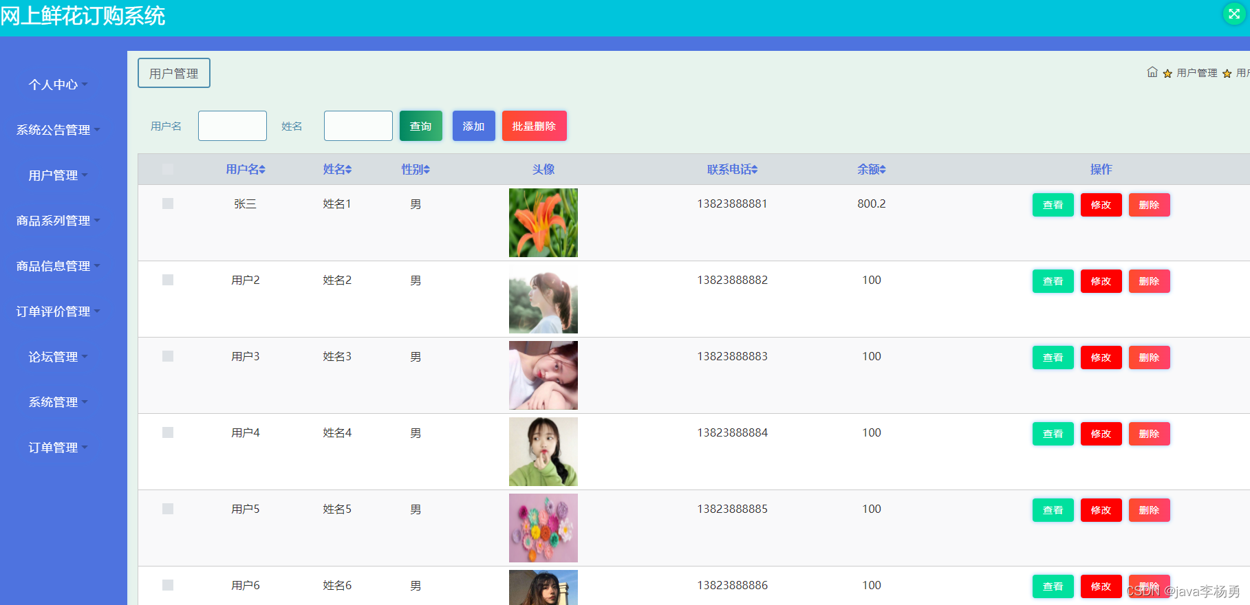Click 查看 for 用户2
The image size is (1250, 605).
tap(1053, 281)
